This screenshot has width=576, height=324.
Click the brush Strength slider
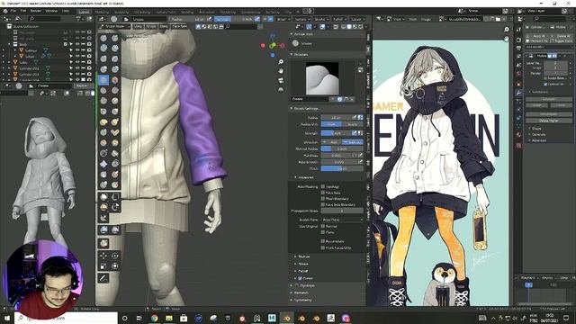click(x=337, y=133)
